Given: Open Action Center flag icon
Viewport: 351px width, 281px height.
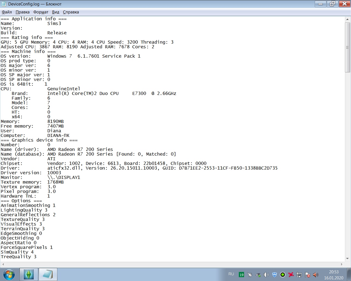Looking at the screenshot, I should click(307, 275).
